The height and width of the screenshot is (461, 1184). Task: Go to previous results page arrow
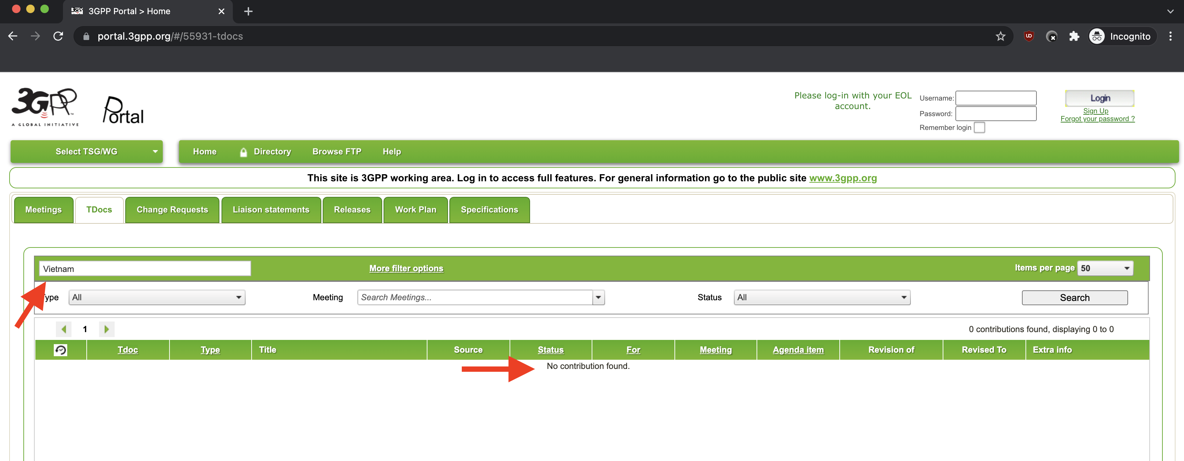[63, 329]
